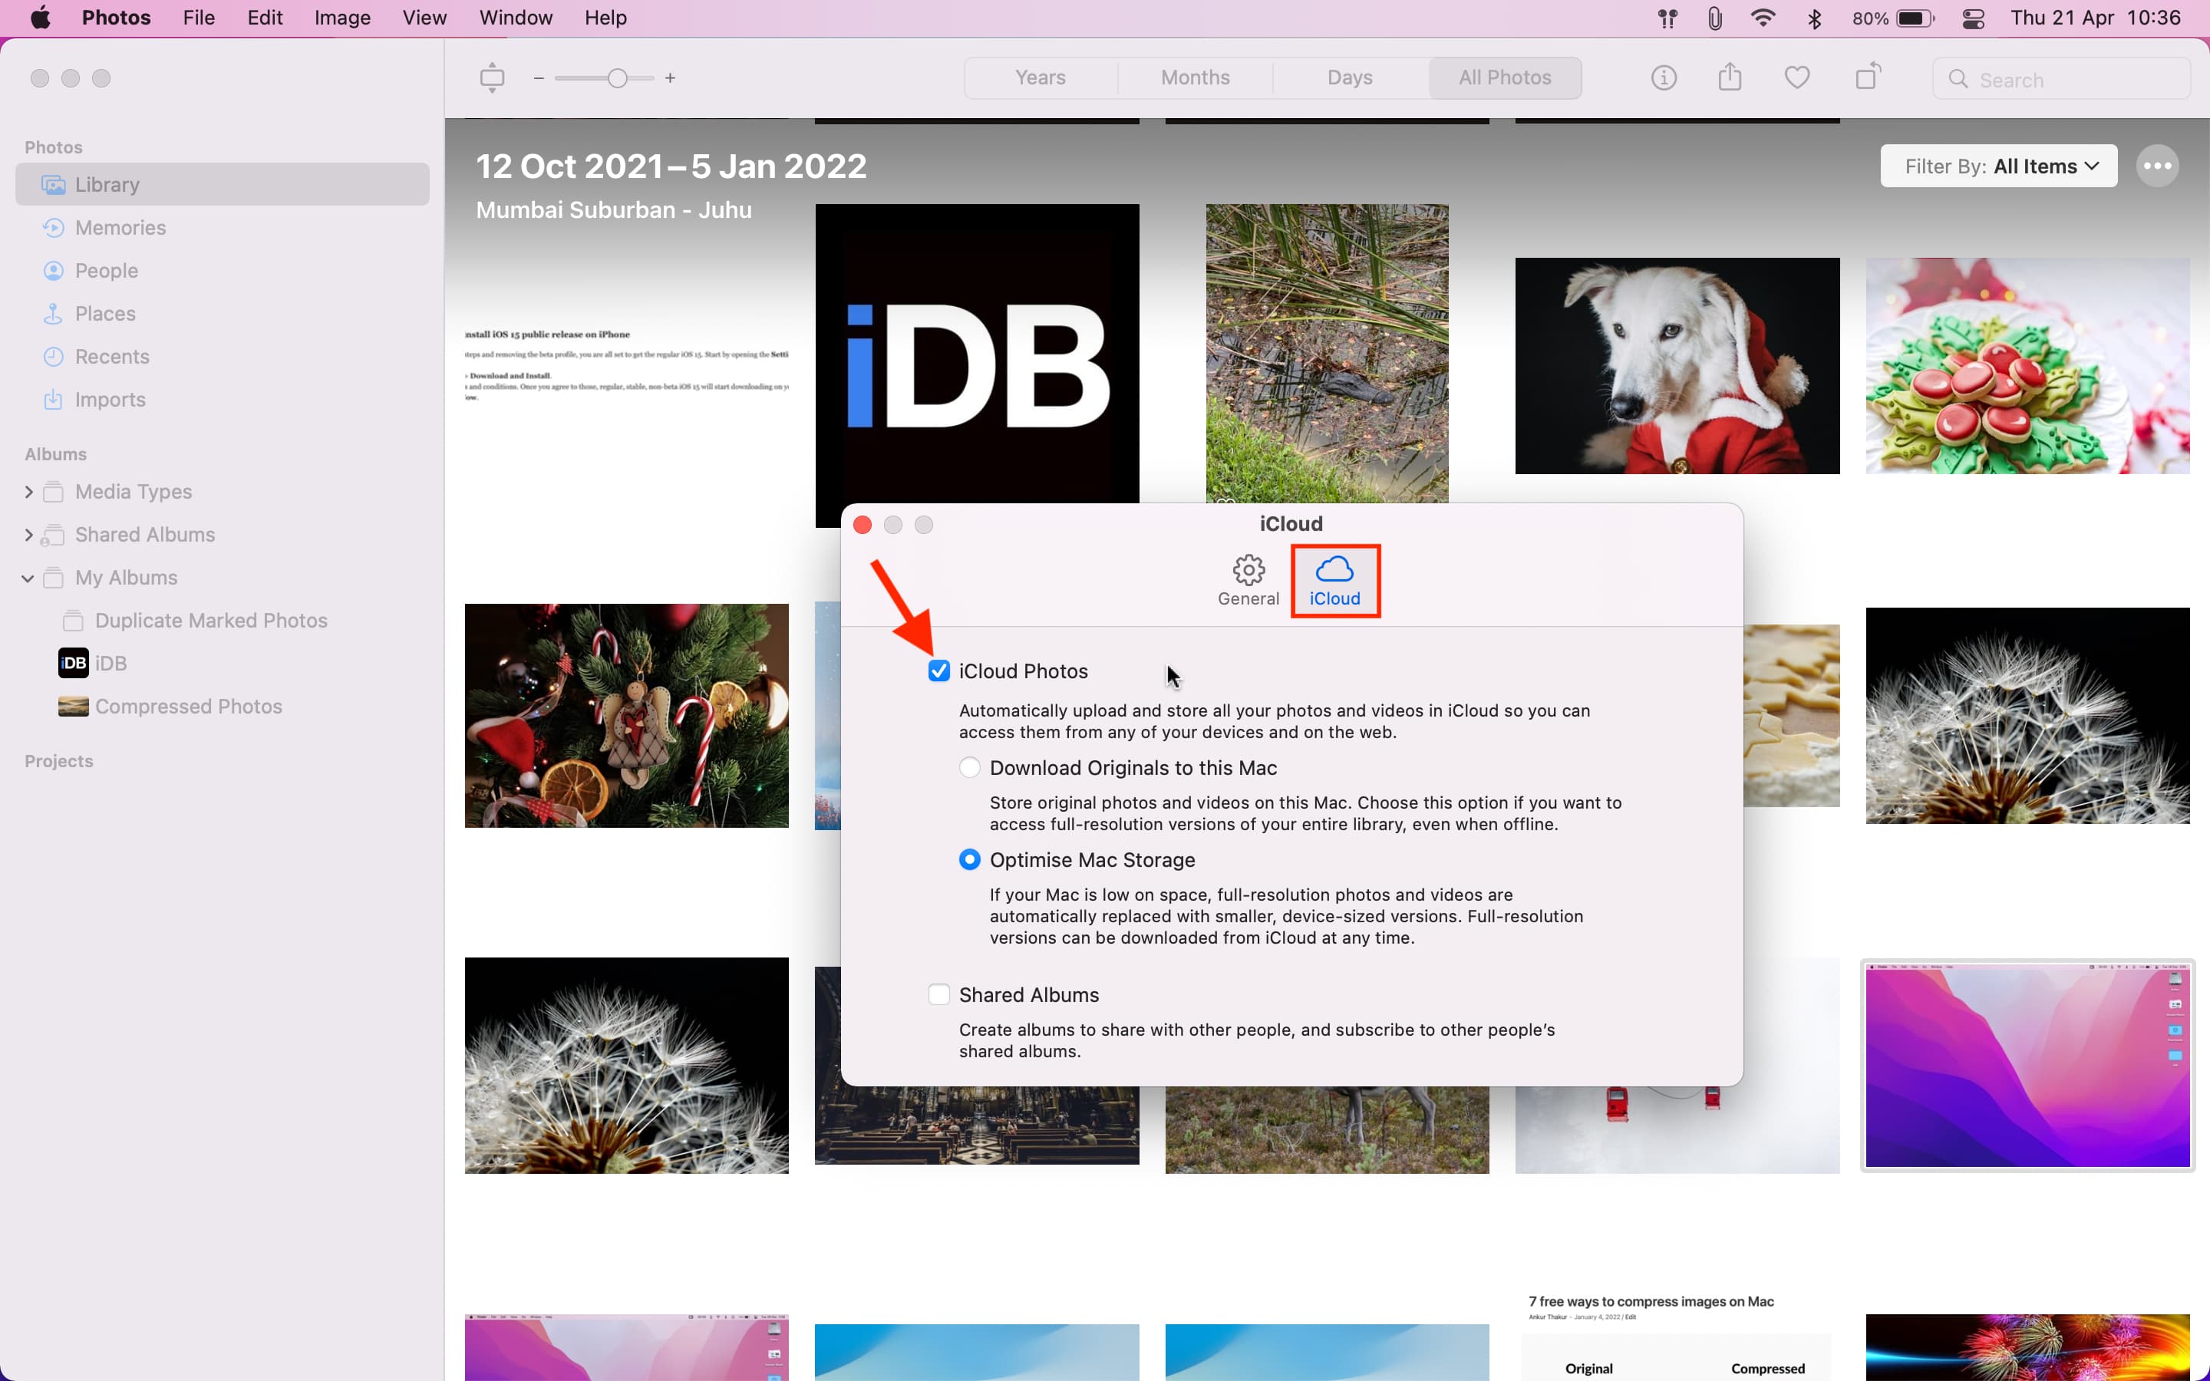
Task: Open Library in the sidebar
Action: coord(222,184)
